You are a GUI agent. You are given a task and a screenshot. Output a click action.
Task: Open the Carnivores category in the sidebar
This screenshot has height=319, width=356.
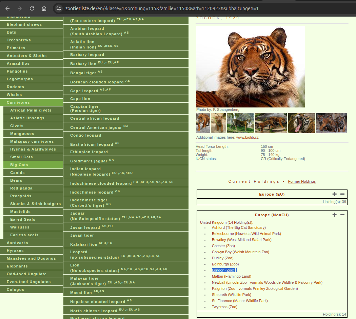(x=18, y=102)
